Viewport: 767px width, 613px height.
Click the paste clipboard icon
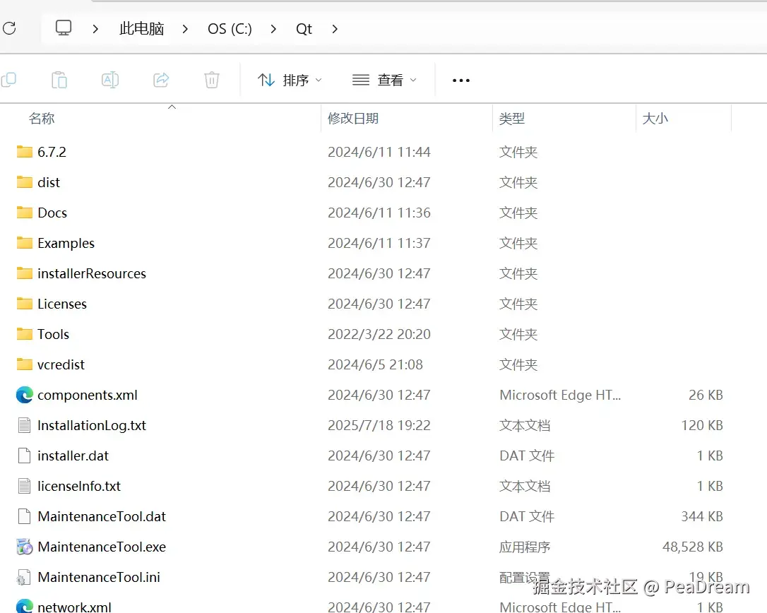(59, 80)
